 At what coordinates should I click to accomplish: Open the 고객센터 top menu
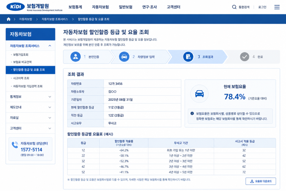[x=173, y=7]
